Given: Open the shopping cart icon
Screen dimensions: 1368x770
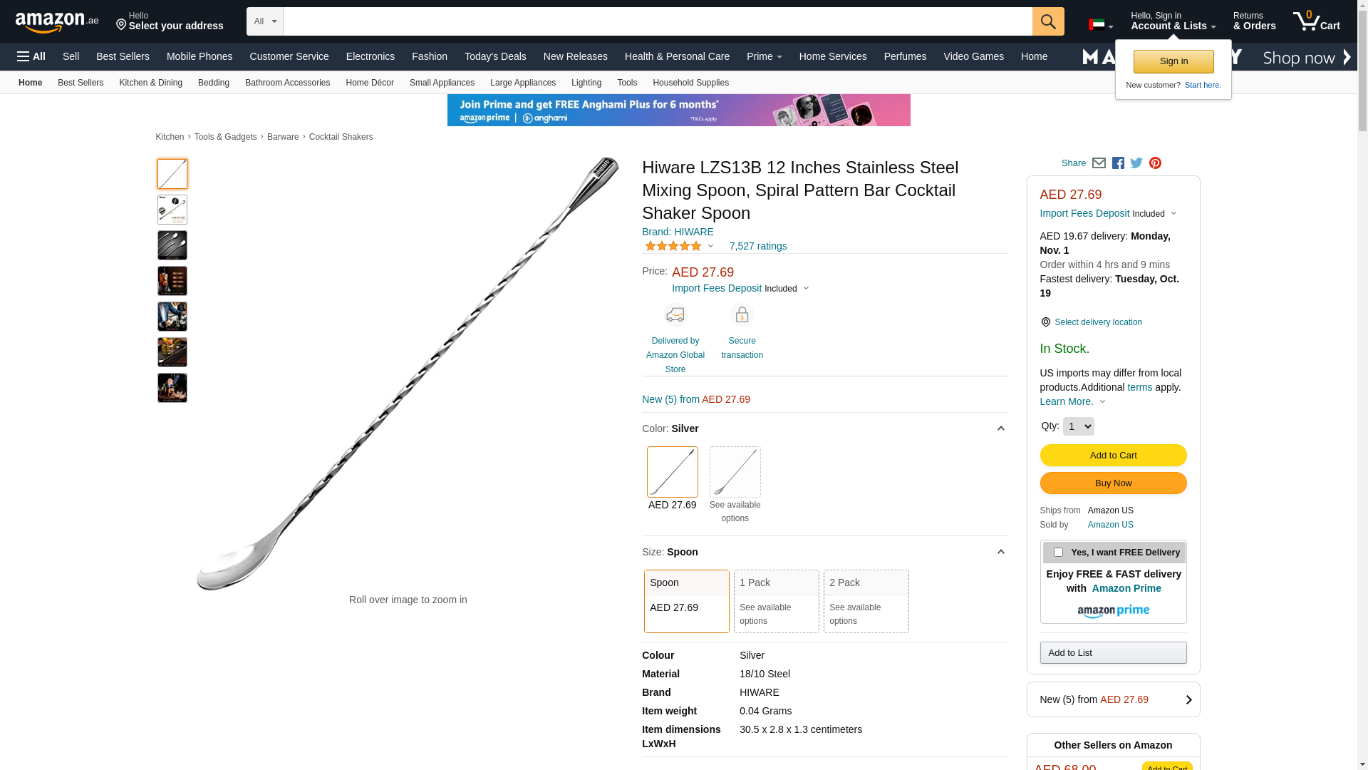Looking at the screenshot, I should (x=1317, y=21).
